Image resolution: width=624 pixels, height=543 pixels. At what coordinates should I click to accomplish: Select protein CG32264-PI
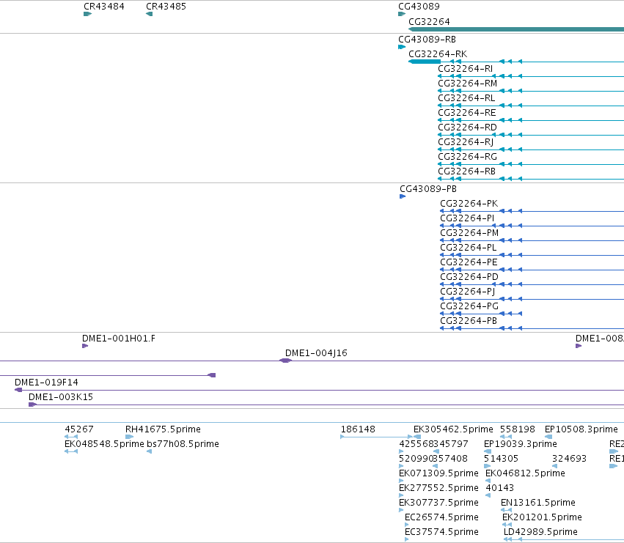(x=467, y=218)
